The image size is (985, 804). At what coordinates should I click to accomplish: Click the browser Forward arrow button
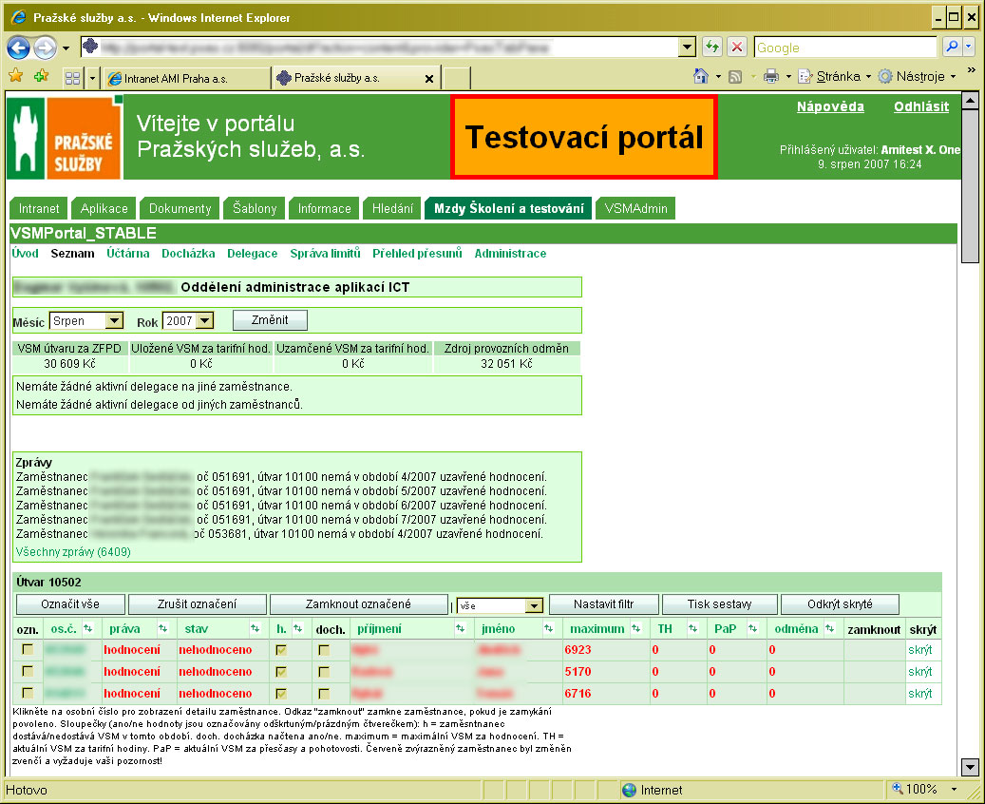tap(45, 48)
